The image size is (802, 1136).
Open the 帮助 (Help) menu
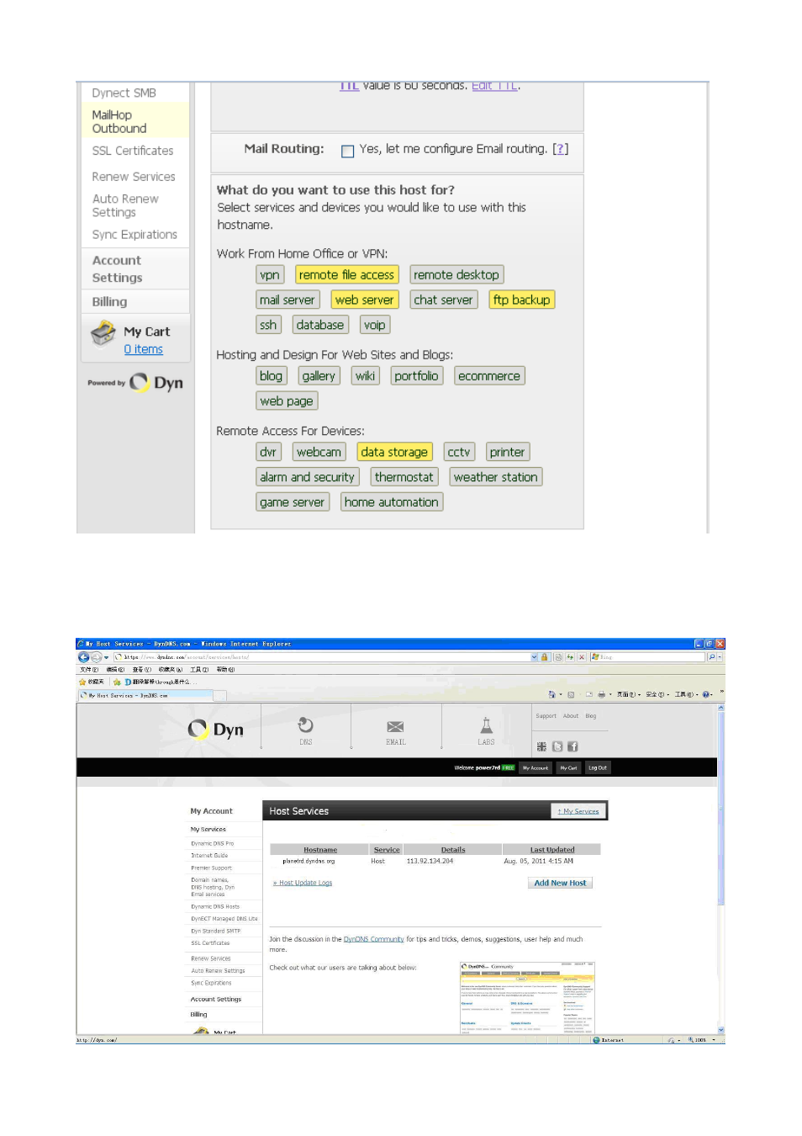tap(225, 670)
